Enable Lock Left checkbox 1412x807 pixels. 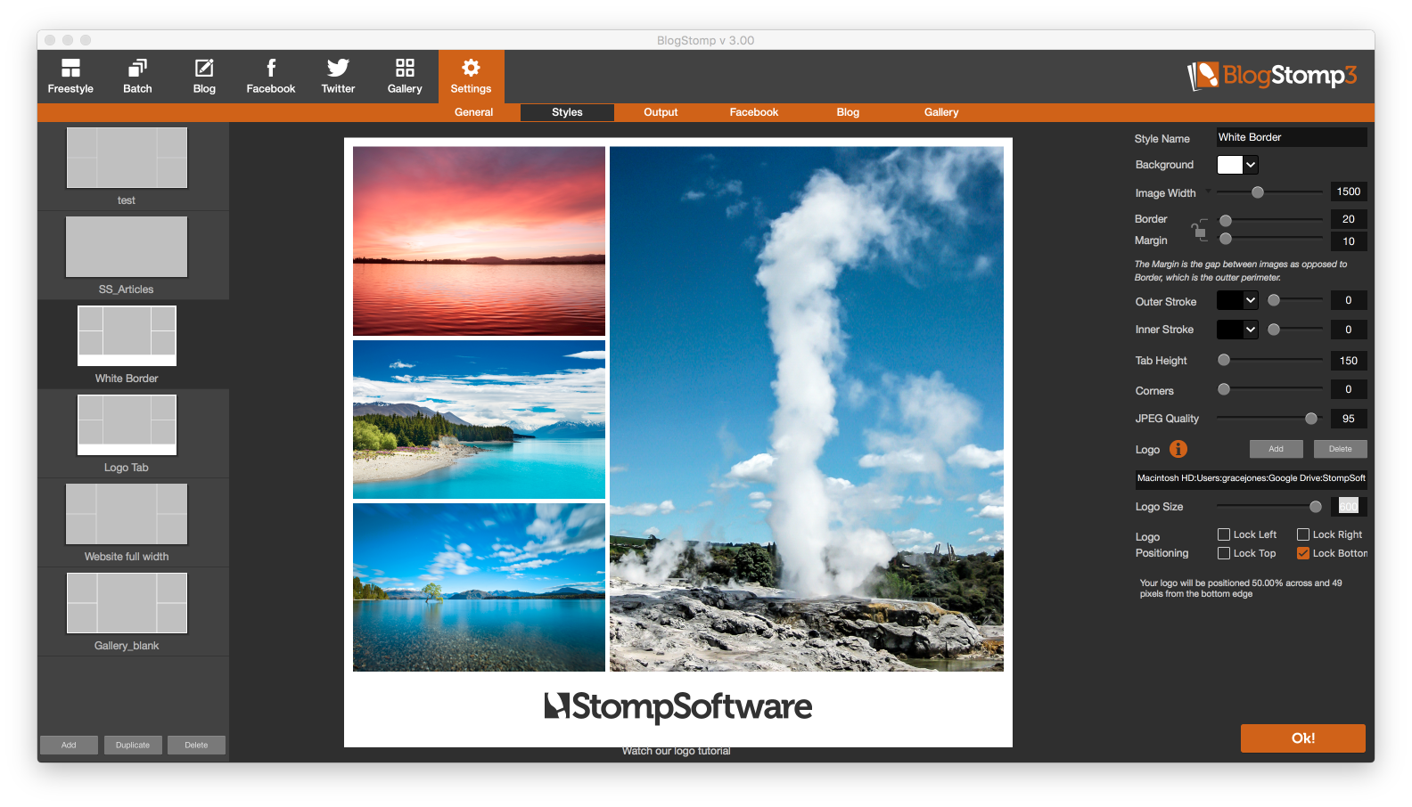(1224, 534)
